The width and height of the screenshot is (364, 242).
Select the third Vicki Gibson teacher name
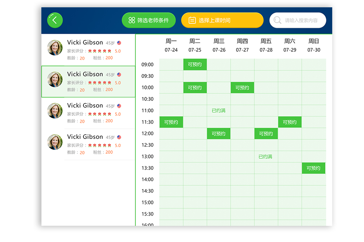[85, 105]
